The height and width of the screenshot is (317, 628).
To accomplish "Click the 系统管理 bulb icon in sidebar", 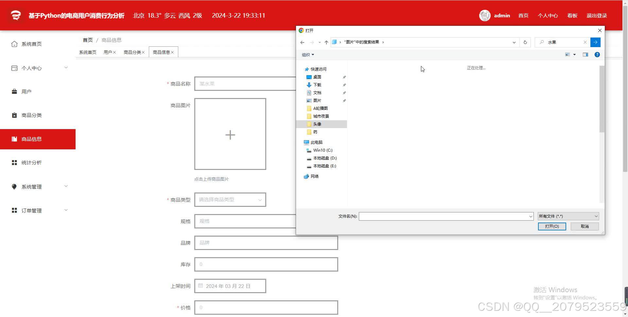I will (14, 187).
